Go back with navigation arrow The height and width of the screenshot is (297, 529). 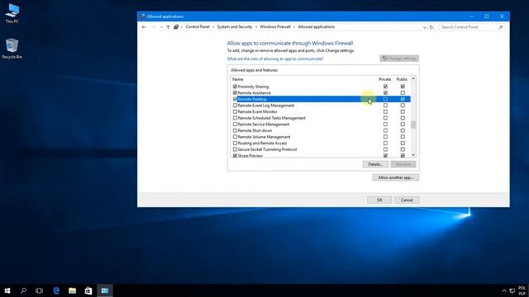click(144, 27)
